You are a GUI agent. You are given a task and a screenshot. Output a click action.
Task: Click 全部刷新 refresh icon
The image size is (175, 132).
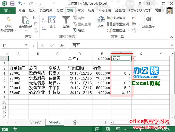[x=25, y=20]
